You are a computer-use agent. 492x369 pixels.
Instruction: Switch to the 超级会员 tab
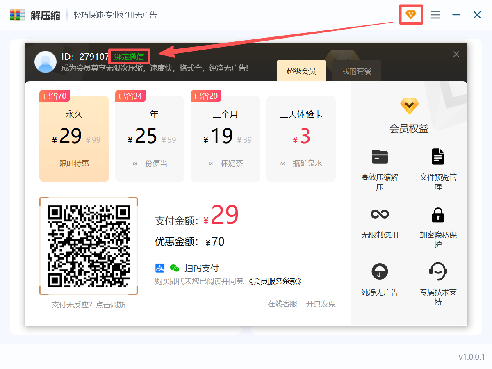point(301,71)
